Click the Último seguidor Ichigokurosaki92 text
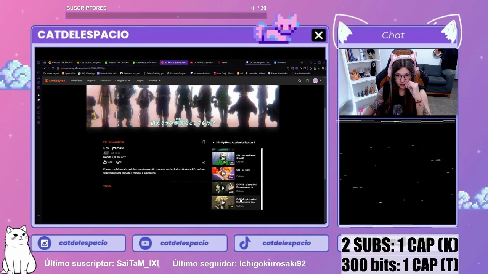The height and width of the screenshot is (274, 488). pos(239,263)
